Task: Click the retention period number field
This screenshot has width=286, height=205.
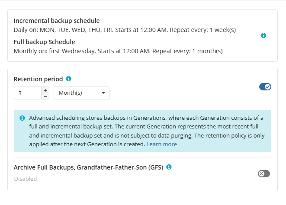Action: click(x=27, y=93)
